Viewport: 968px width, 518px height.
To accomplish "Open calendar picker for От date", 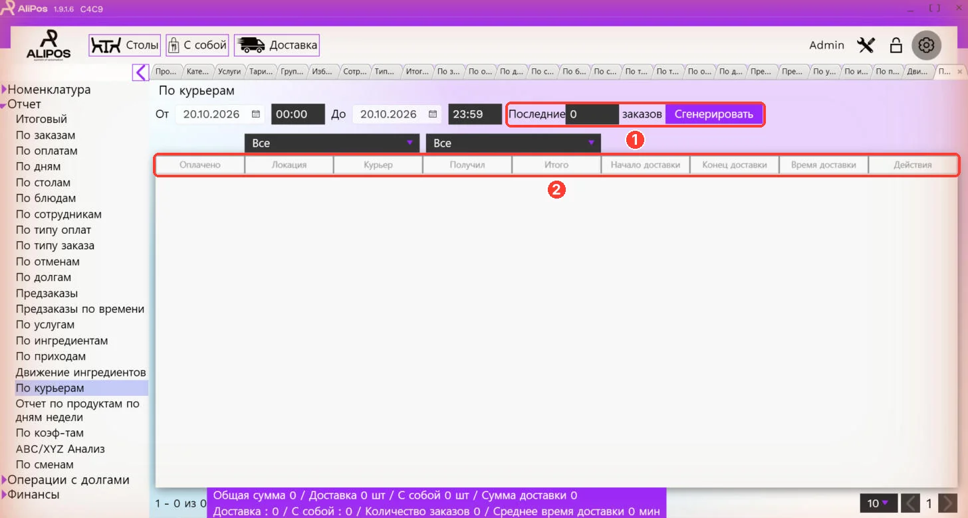I will tap(256, 114).
